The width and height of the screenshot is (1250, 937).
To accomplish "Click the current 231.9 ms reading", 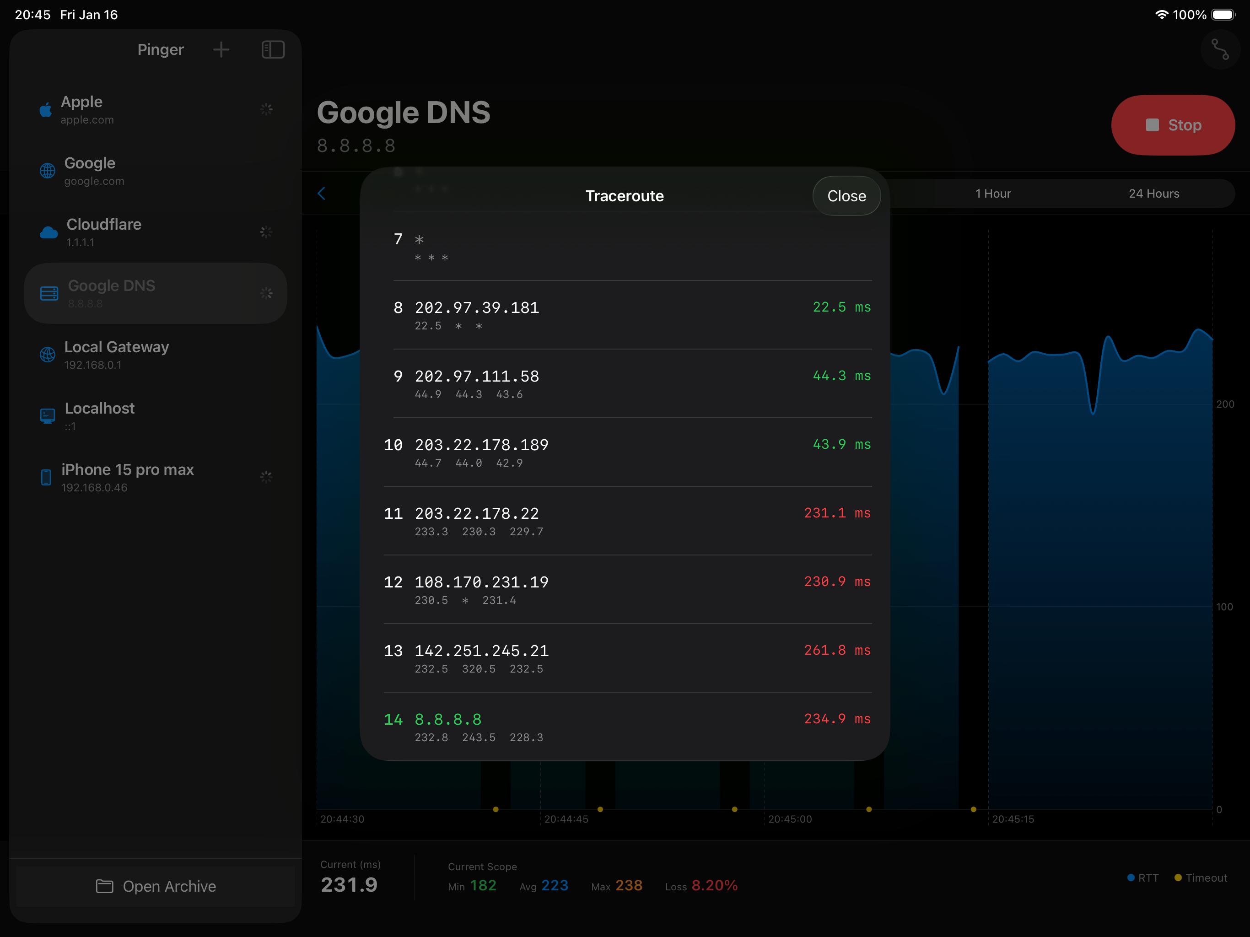I will [x=349, y=884].
